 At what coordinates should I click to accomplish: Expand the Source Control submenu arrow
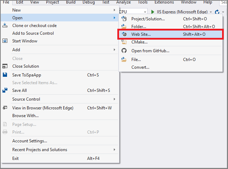point(115,99)
